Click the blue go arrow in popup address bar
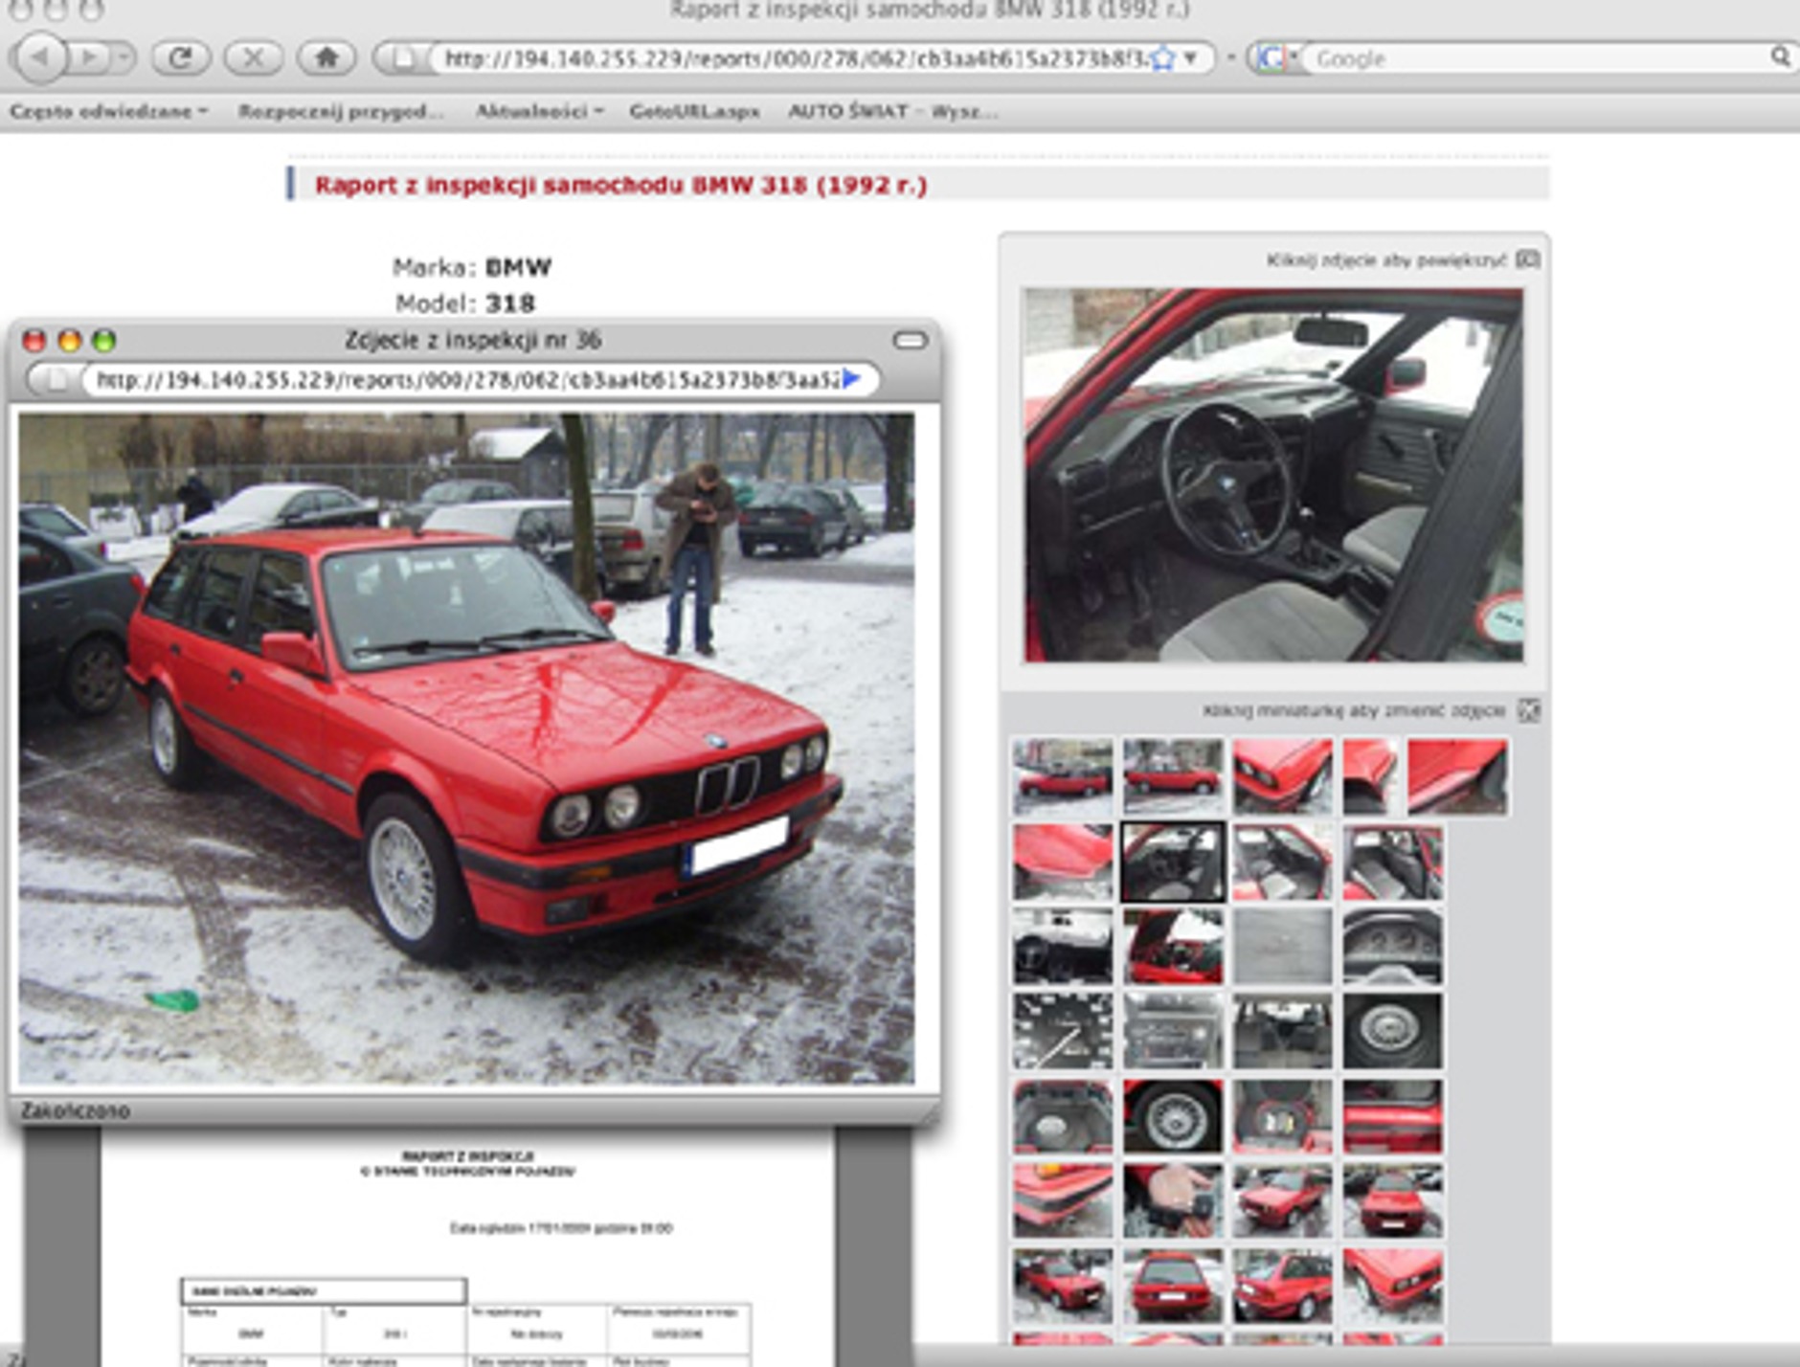This screenshot has width=1800, height=1367. click(x=851, y=379)
